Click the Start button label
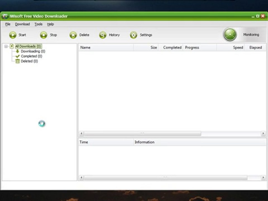 tap(22, 35)
